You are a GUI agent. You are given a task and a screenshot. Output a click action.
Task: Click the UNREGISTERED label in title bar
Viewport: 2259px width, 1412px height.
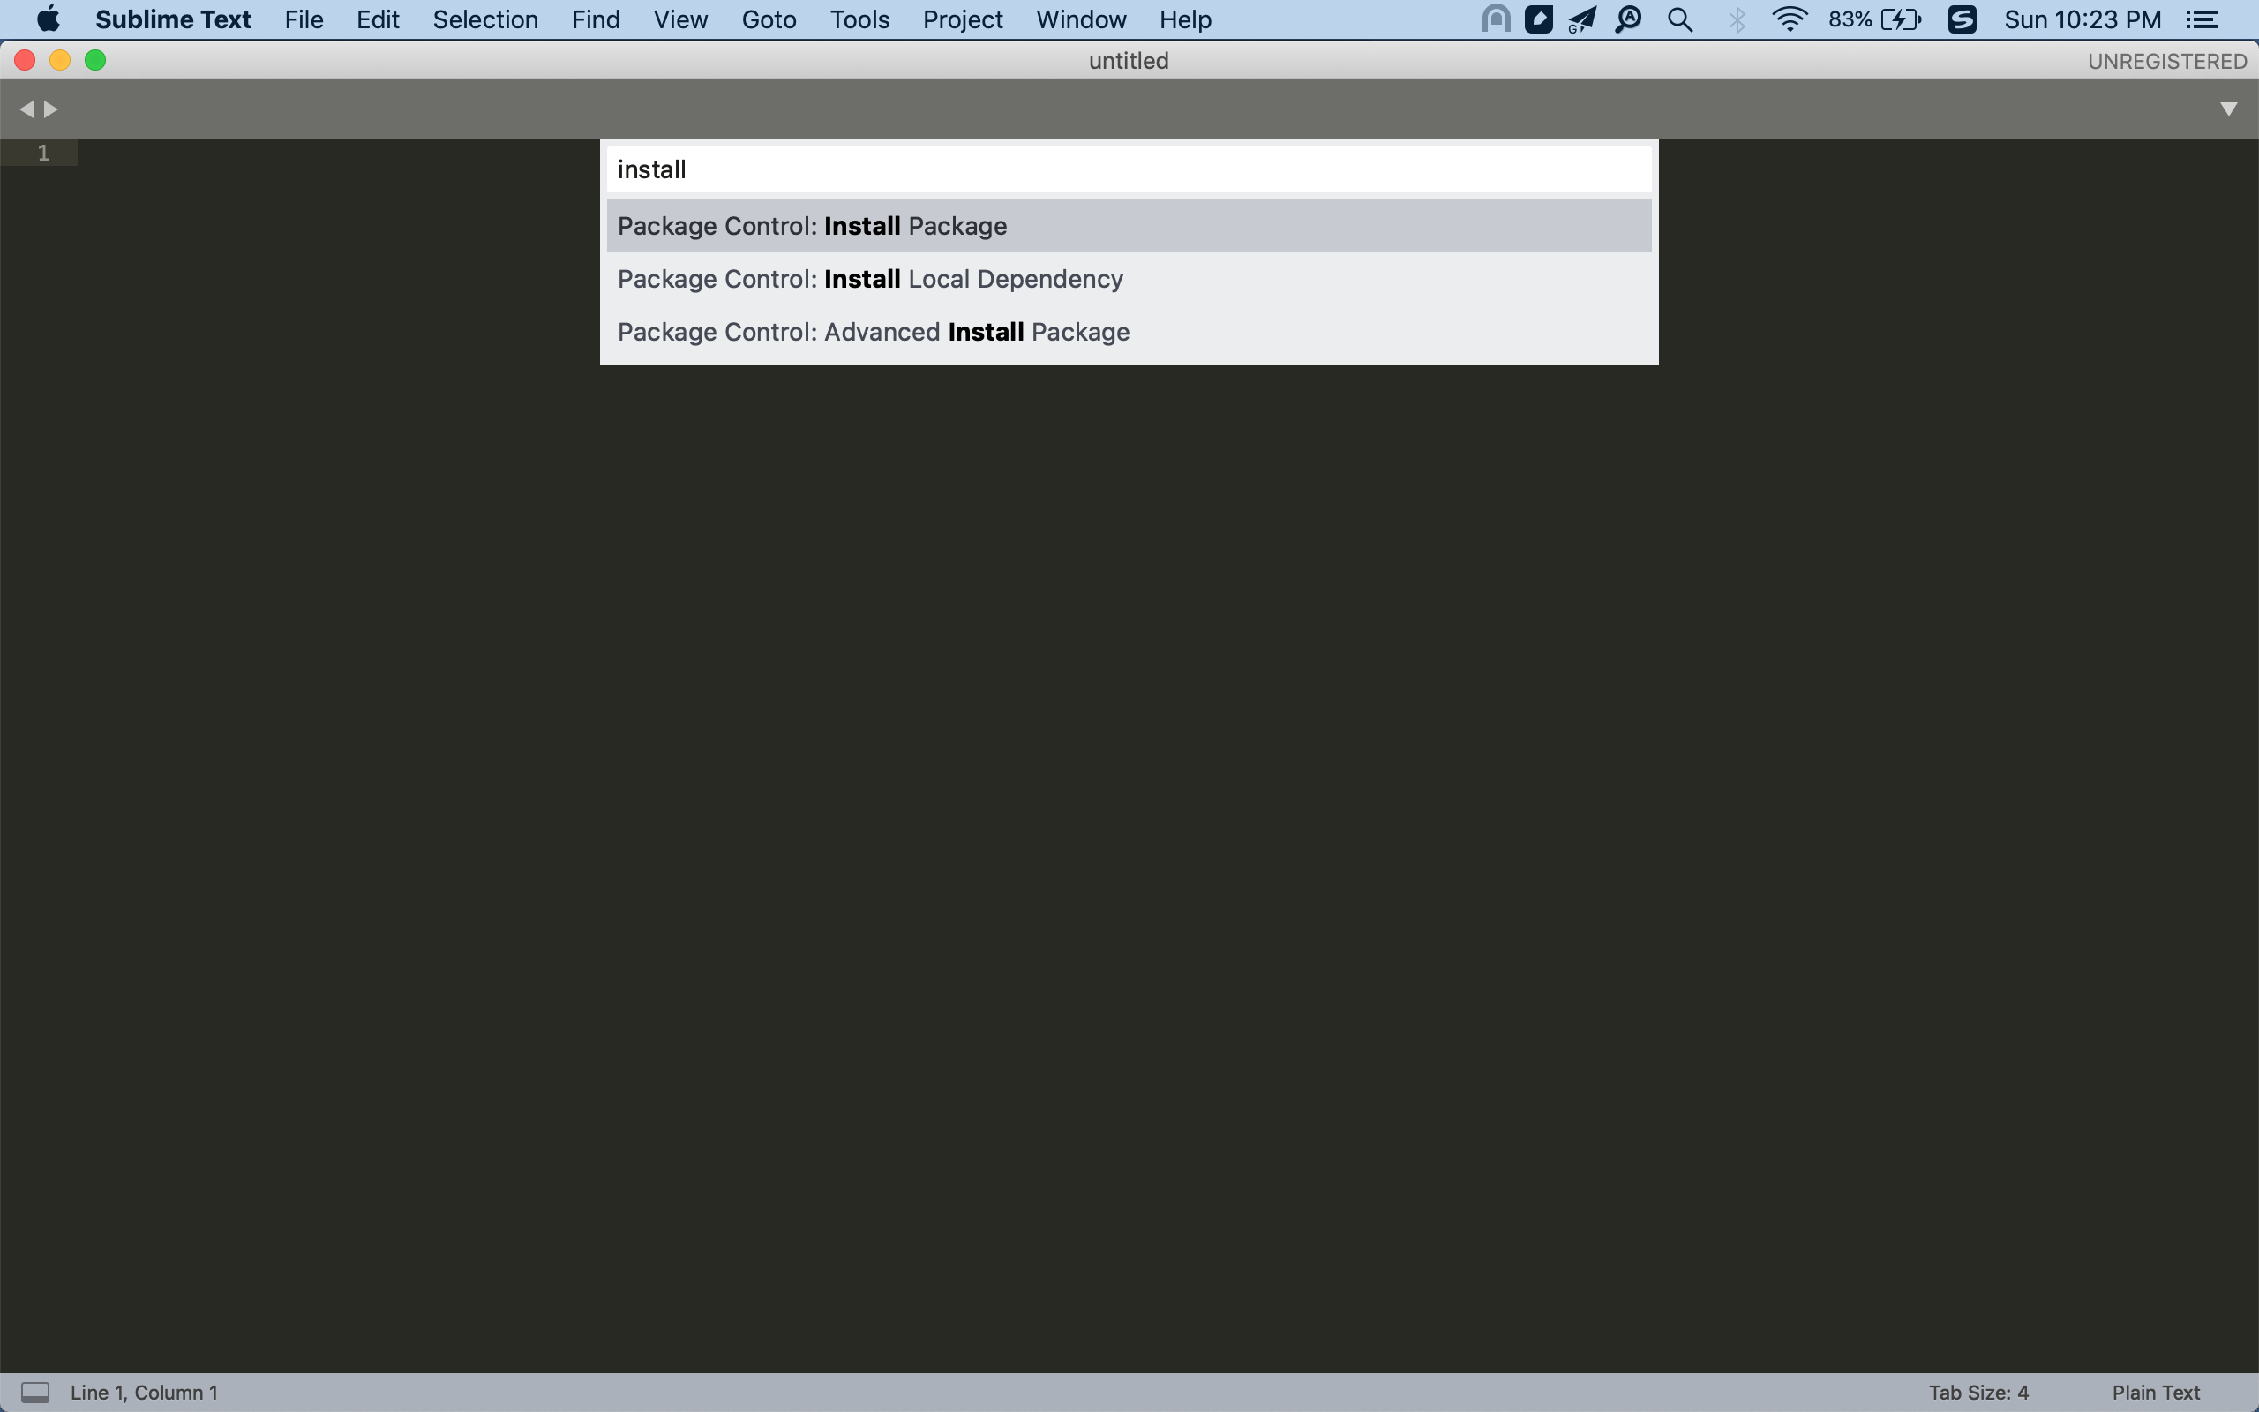pos(2166,62)
